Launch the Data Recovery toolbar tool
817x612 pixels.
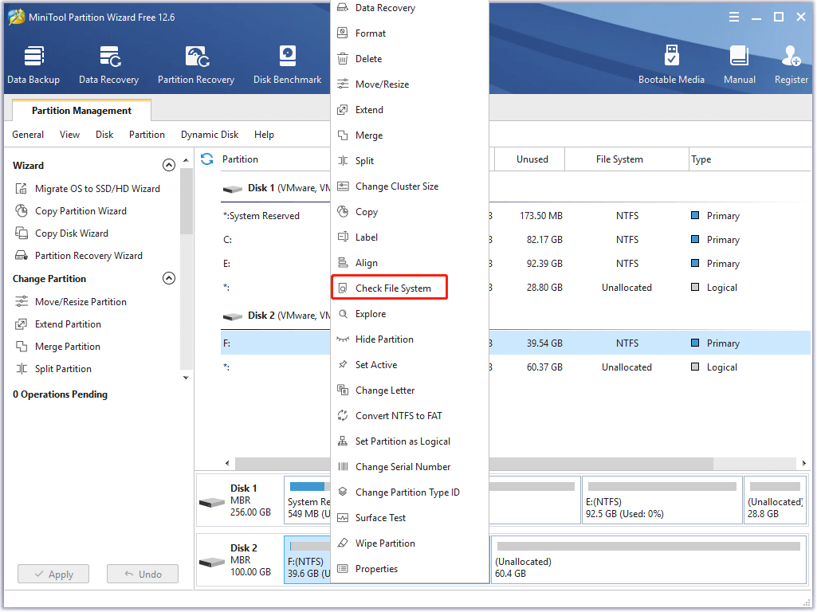(x=108, y=65)
